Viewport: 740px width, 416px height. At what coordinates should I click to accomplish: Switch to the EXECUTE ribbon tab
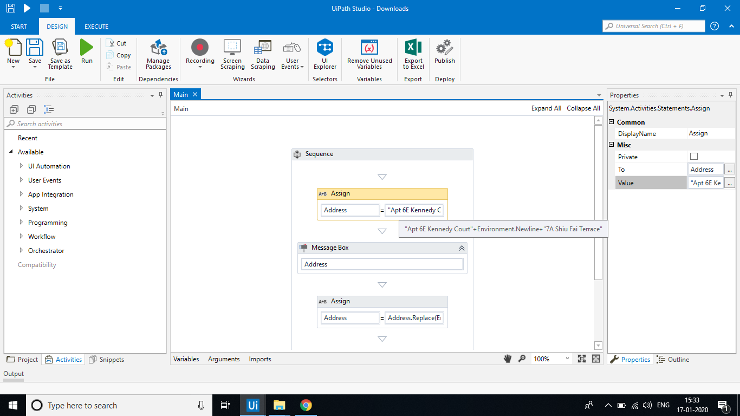tap(96, 26)
